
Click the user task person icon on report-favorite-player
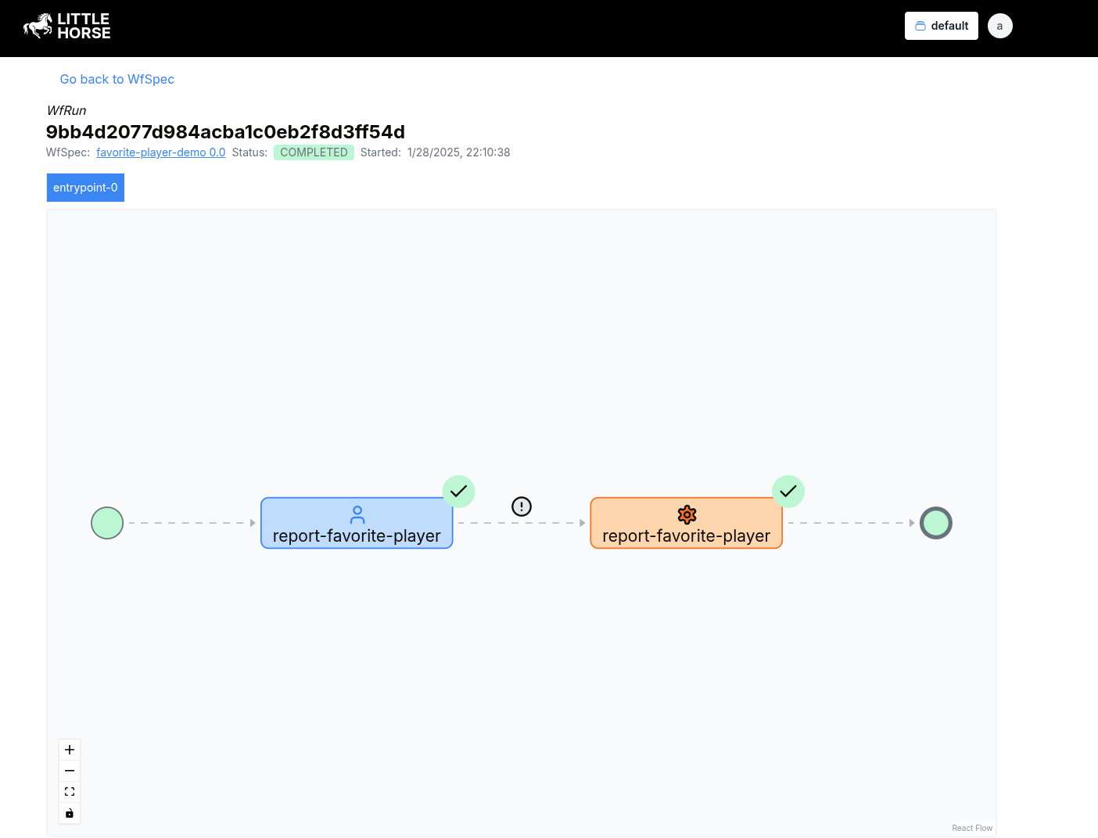tap(357, 514)
